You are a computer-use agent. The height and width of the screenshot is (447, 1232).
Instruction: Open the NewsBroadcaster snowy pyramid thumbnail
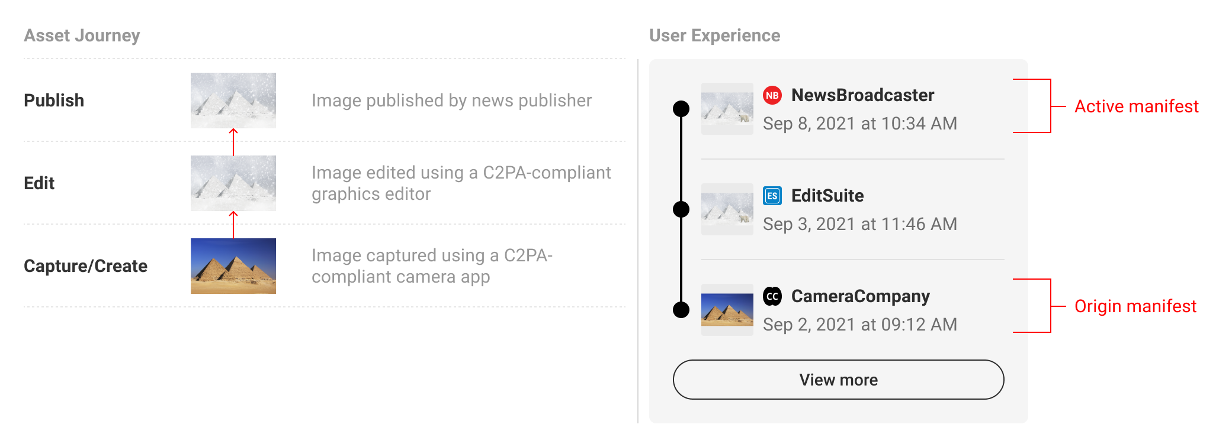coord(727,109)
